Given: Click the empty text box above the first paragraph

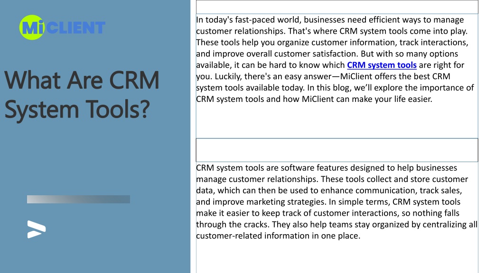Looking at the screenshot, I should click(x=337, y=7).
